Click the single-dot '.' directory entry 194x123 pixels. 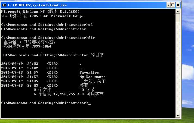[x=81, y=64]
